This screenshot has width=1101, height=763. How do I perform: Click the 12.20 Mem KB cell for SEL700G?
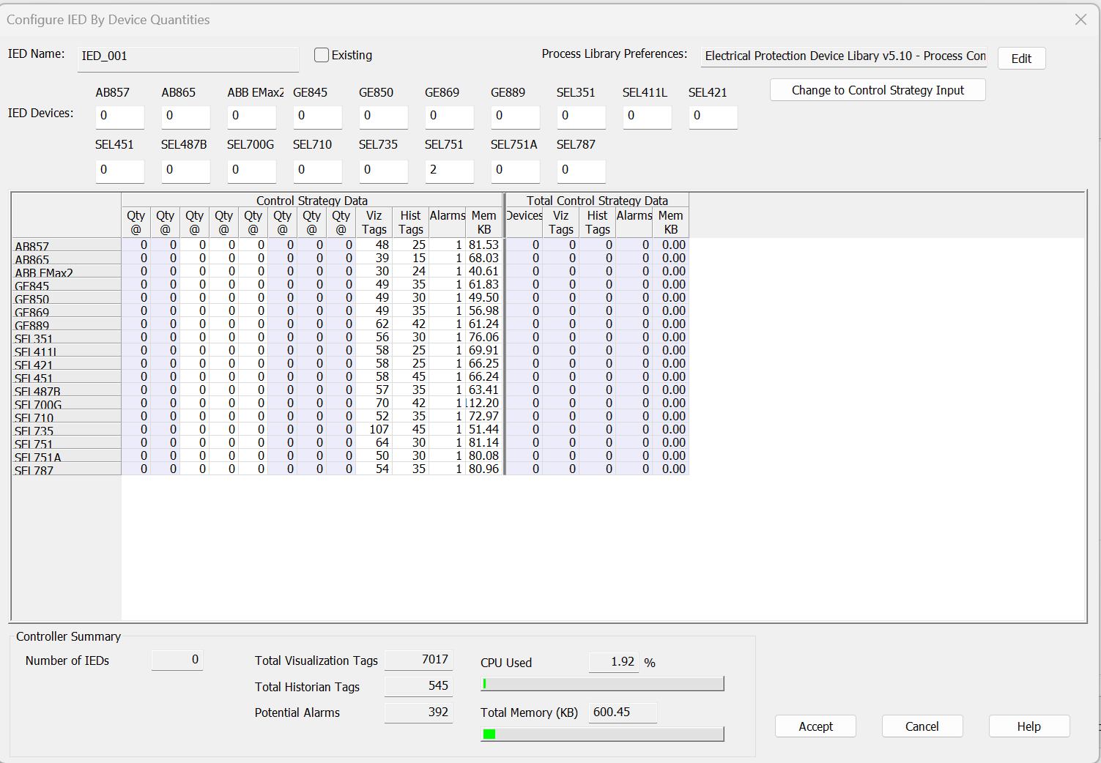coord(484,403)
